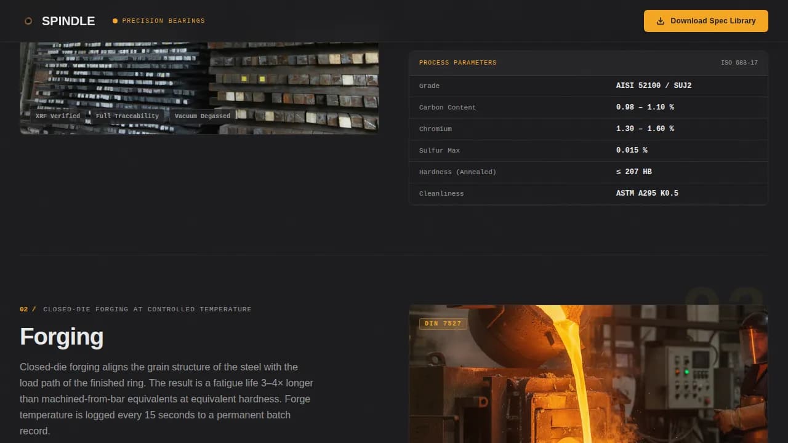This screenshot has height=443, width=788.
Task: Select the Full Traceability tag
Action: coord(127,116)
